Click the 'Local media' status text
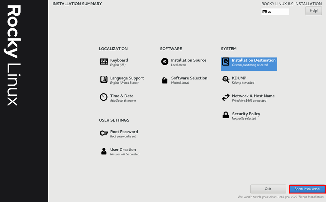 point(179,65)
